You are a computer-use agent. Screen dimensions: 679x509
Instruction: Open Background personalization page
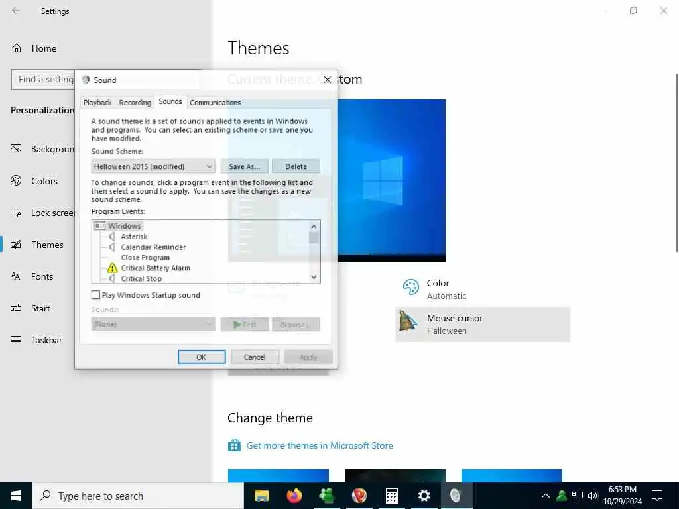[42, 149]
